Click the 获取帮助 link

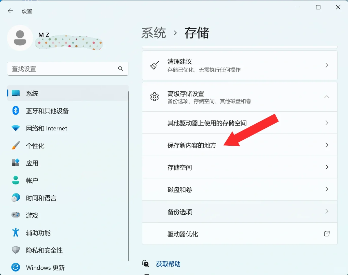point(168,264)
